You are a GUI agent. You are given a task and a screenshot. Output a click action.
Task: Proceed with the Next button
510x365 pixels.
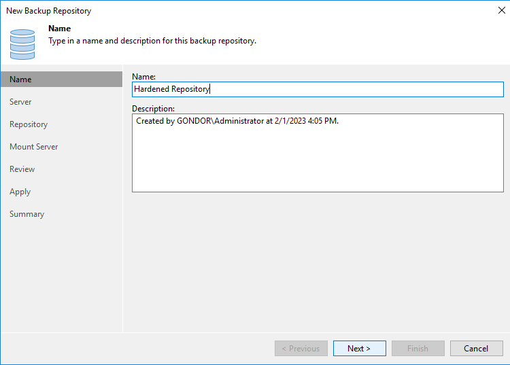click(360, 349)
